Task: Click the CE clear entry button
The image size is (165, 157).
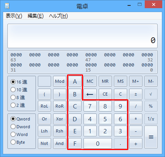Action: [105, 94]
